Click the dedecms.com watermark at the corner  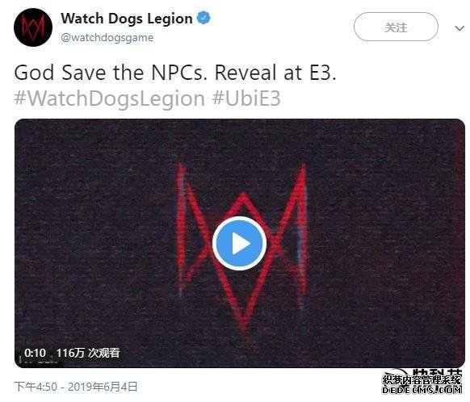[422, 384]
